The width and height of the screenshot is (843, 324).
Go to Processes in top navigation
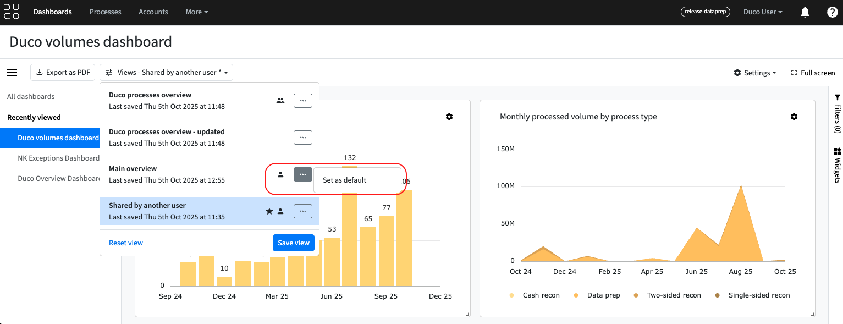point(106,12)
